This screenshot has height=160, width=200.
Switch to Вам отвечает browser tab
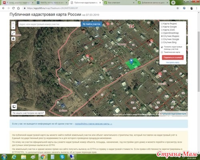119,2
